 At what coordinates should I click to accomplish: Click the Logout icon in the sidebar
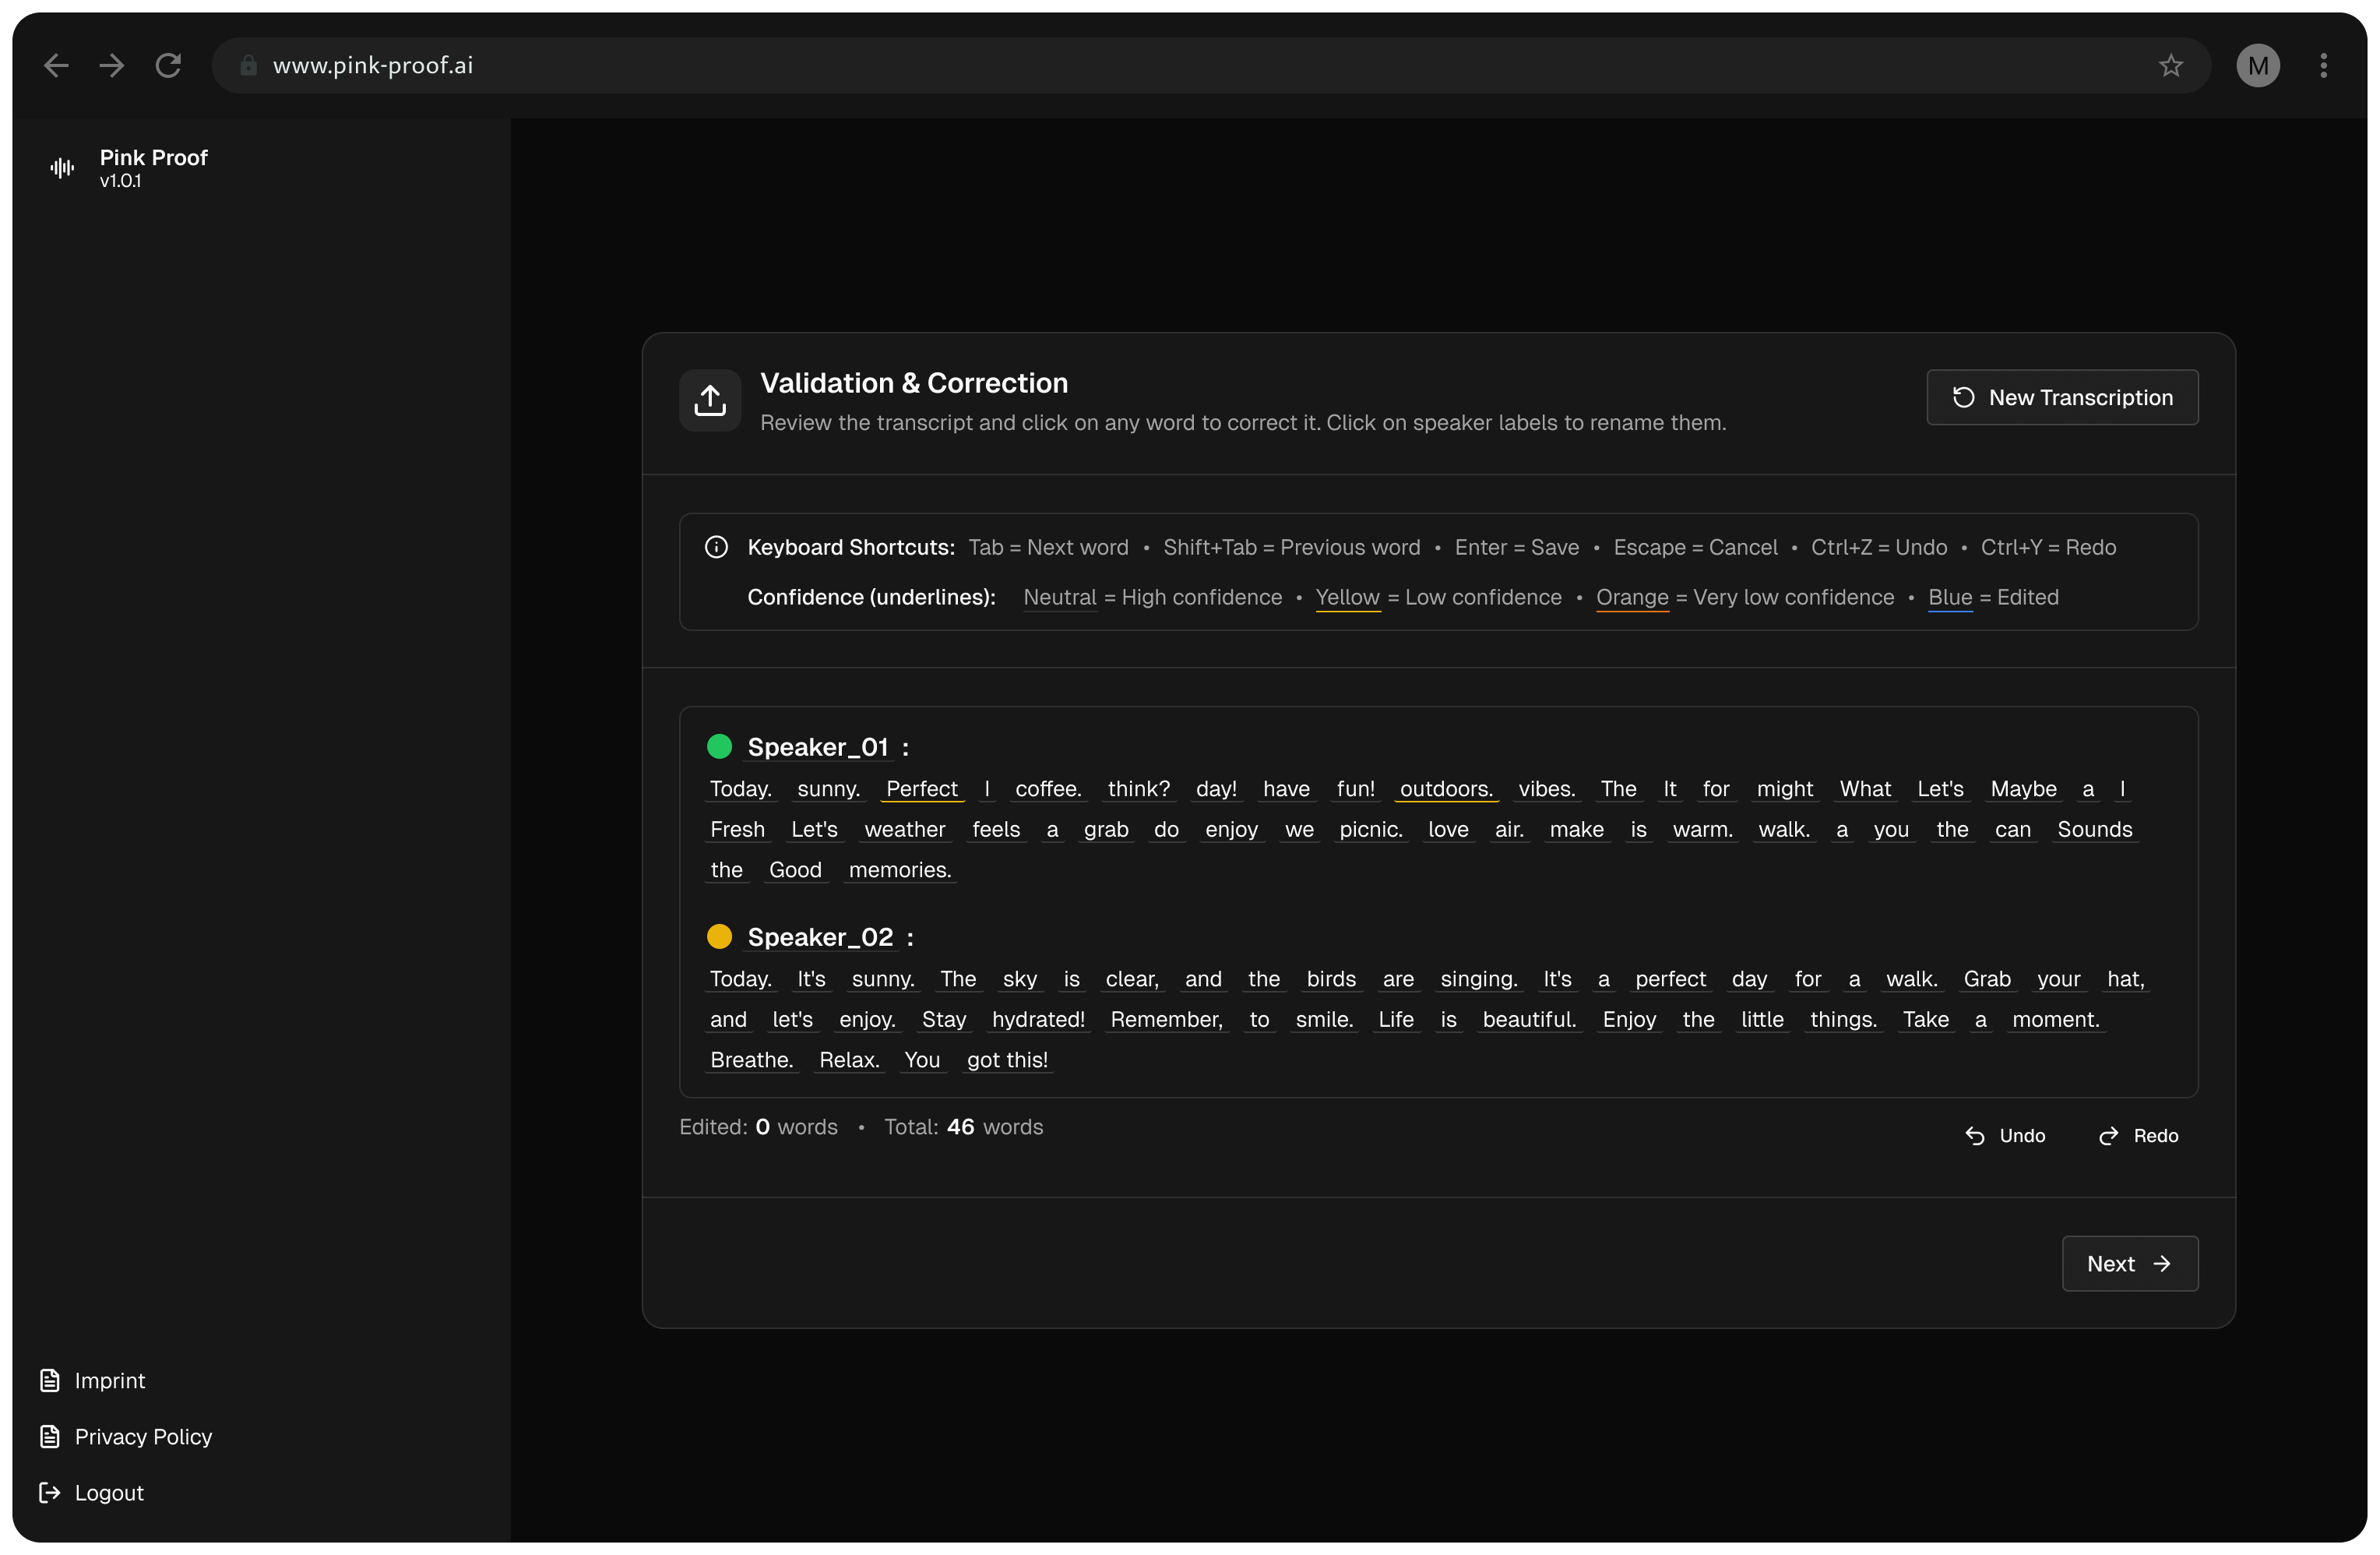pyautogui.click(x=51, y=1493)
